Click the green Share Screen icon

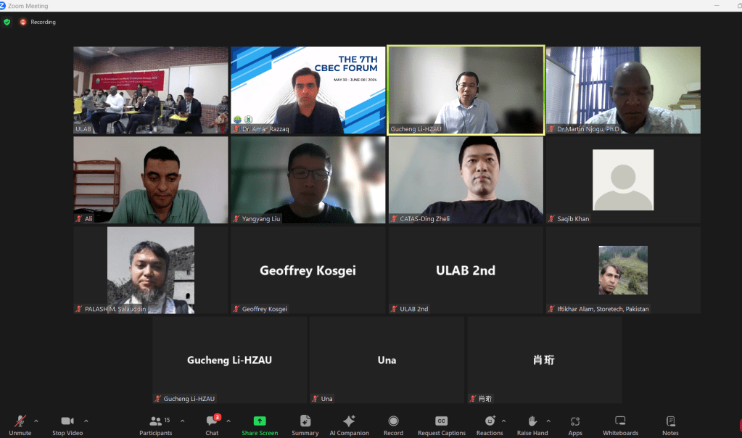click(260, 421)
